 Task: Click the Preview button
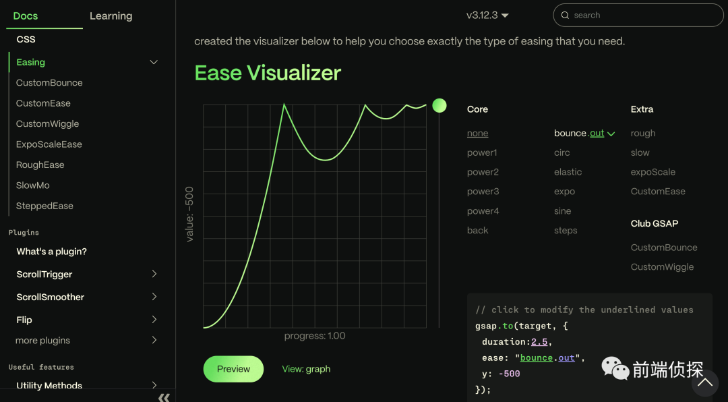(233, 369)
